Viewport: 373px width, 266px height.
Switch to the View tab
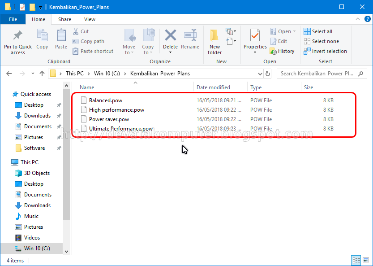coord(90,19)
